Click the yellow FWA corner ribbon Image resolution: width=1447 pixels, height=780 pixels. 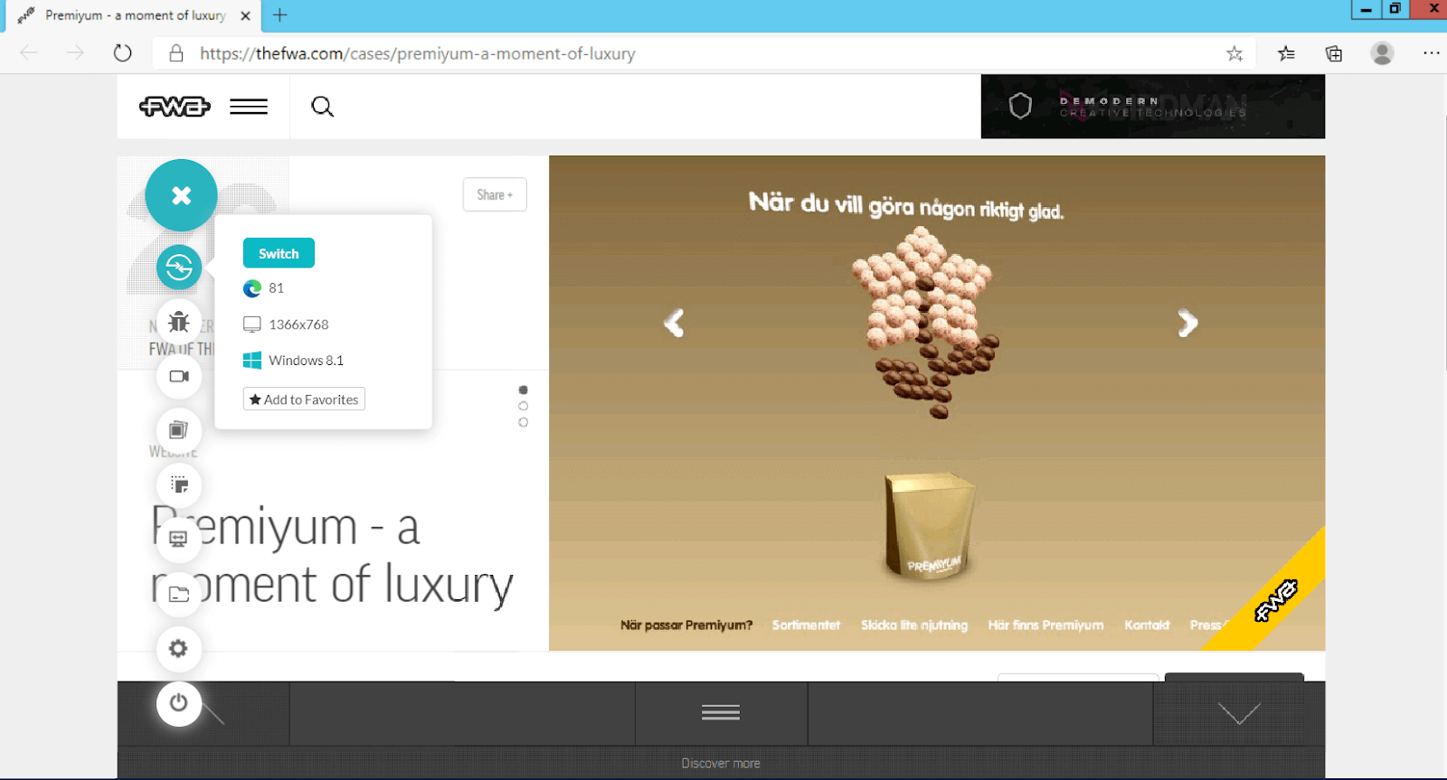click(x=1276, y=600)
